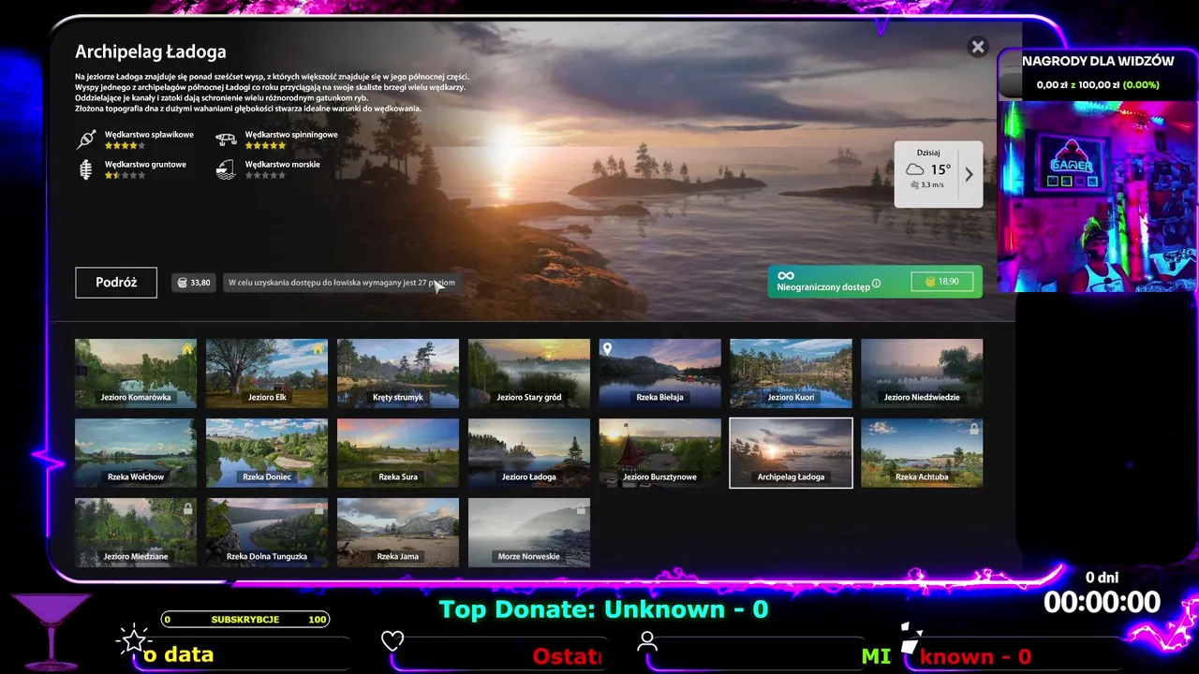Click the Wędkarstwo spławikowe star rating

point(125,146)
